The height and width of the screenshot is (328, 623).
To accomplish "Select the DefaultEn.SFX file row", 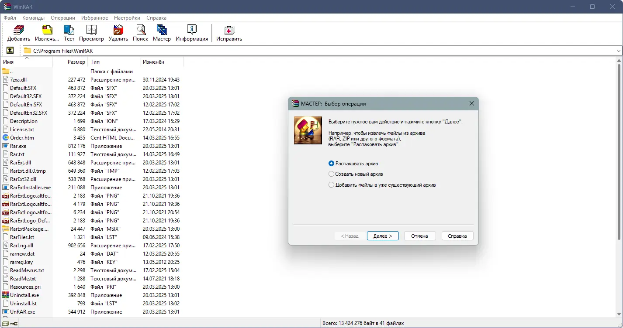I will 92,105.
